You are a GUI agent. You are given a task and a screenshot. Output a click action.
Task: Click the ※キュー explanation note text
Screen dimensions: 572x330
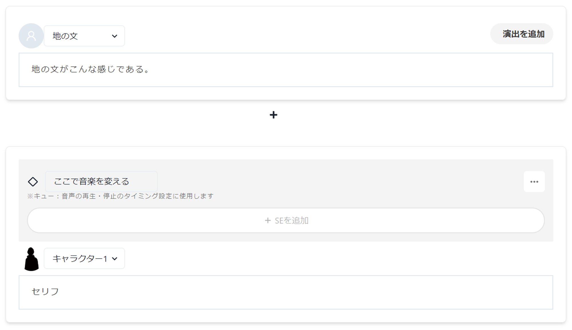(120, 196)
